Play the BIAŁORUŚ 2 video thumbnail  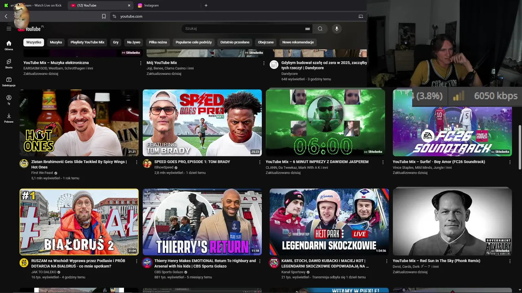pos(79,222)
